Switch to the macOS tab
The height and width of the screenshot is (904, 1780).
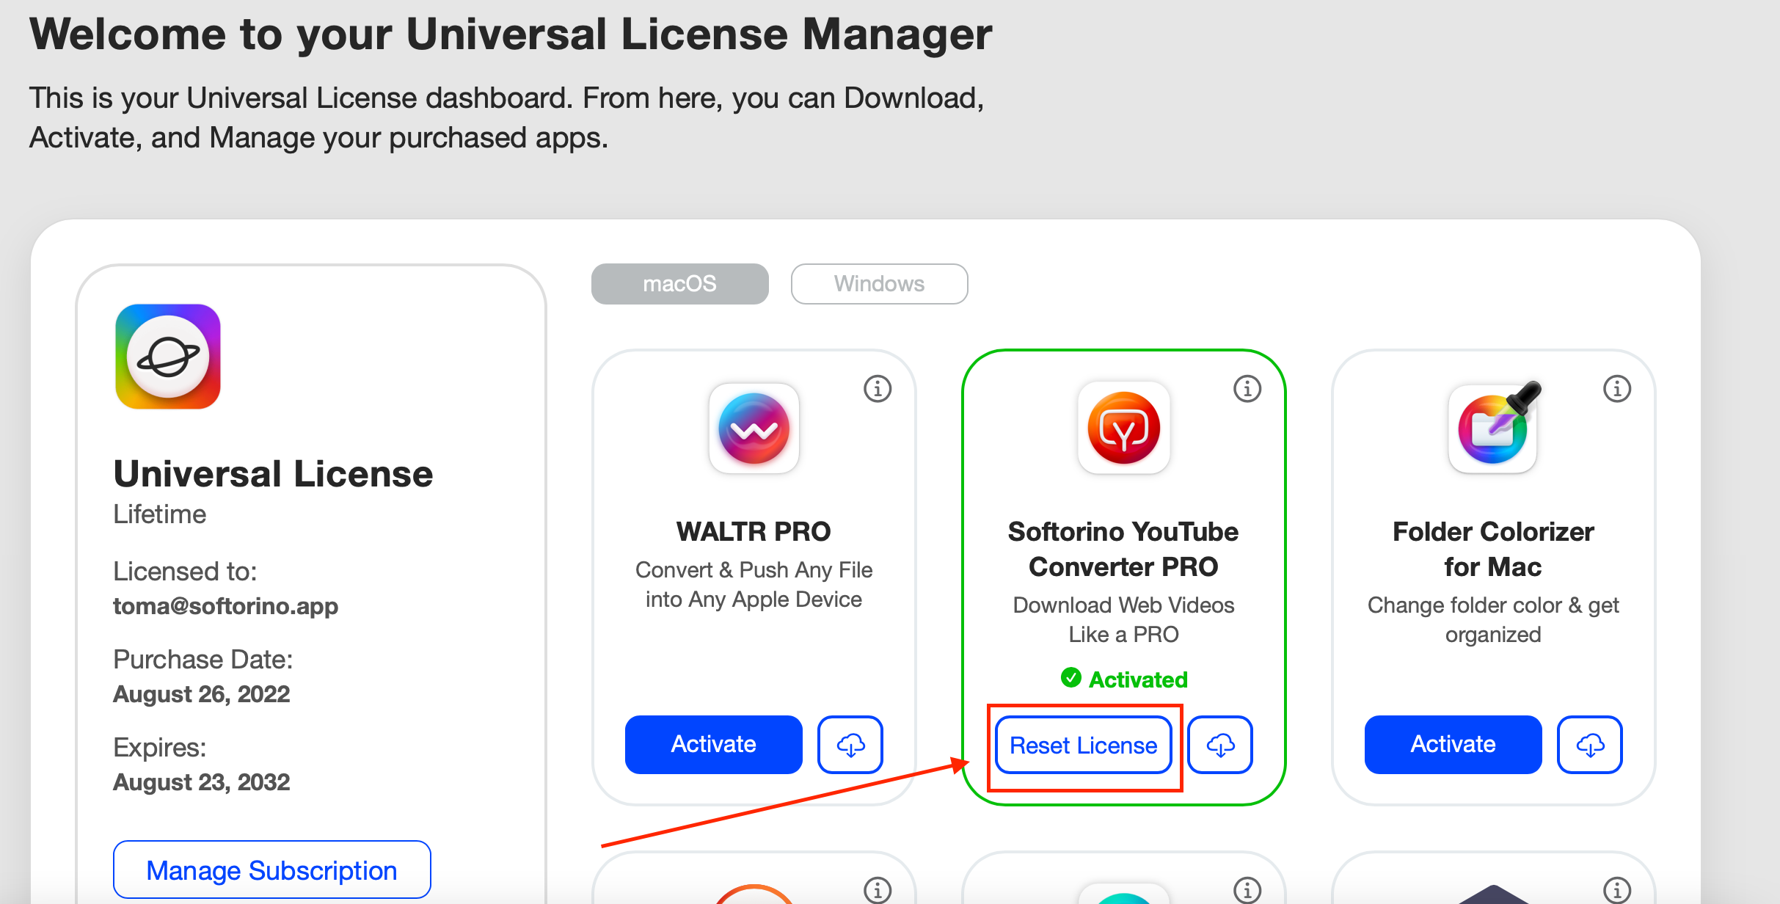click(679, 284)
